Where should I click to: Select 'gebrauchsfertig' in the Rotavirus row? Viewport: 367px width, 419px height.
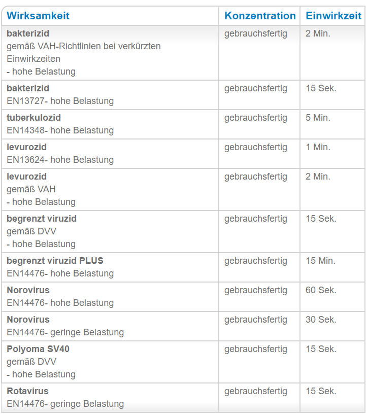click(x=255, y=391)
